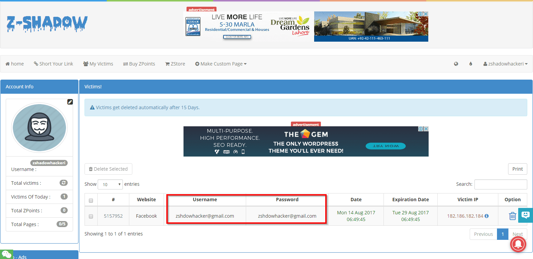This screenshot has width=533, height=259.
Task: Go to Next page of entries
Action: [x=518, y=234]
